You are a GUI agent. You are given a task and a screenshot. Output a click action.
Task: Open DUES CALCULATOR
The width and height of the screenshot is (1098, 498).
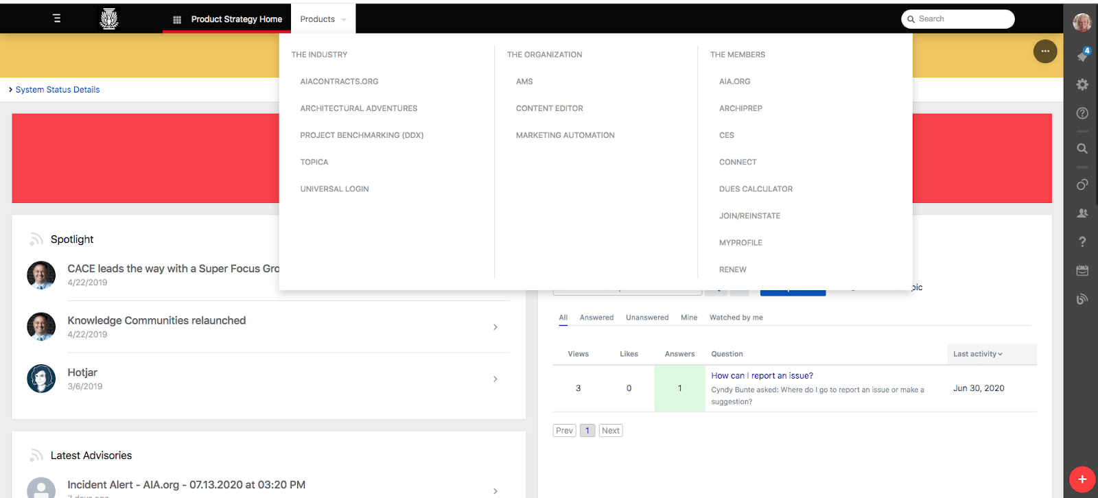(x=756, y=189)
